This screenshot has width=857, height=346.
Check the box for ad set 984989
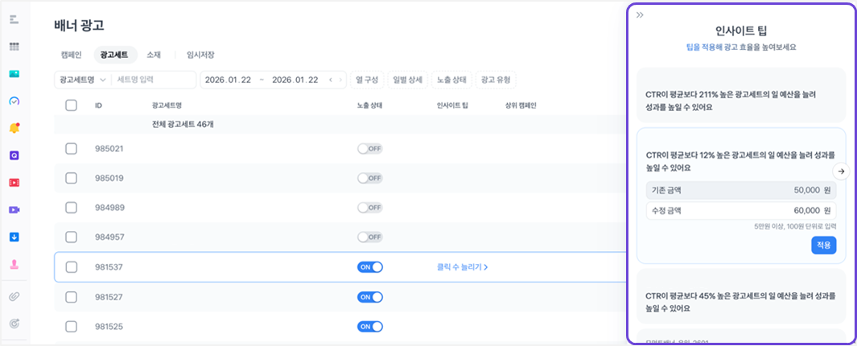coord(71,208)
